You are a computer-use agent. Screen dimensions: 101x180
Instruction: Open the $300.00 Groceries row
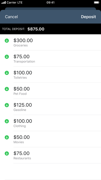(x=50, y=42)
